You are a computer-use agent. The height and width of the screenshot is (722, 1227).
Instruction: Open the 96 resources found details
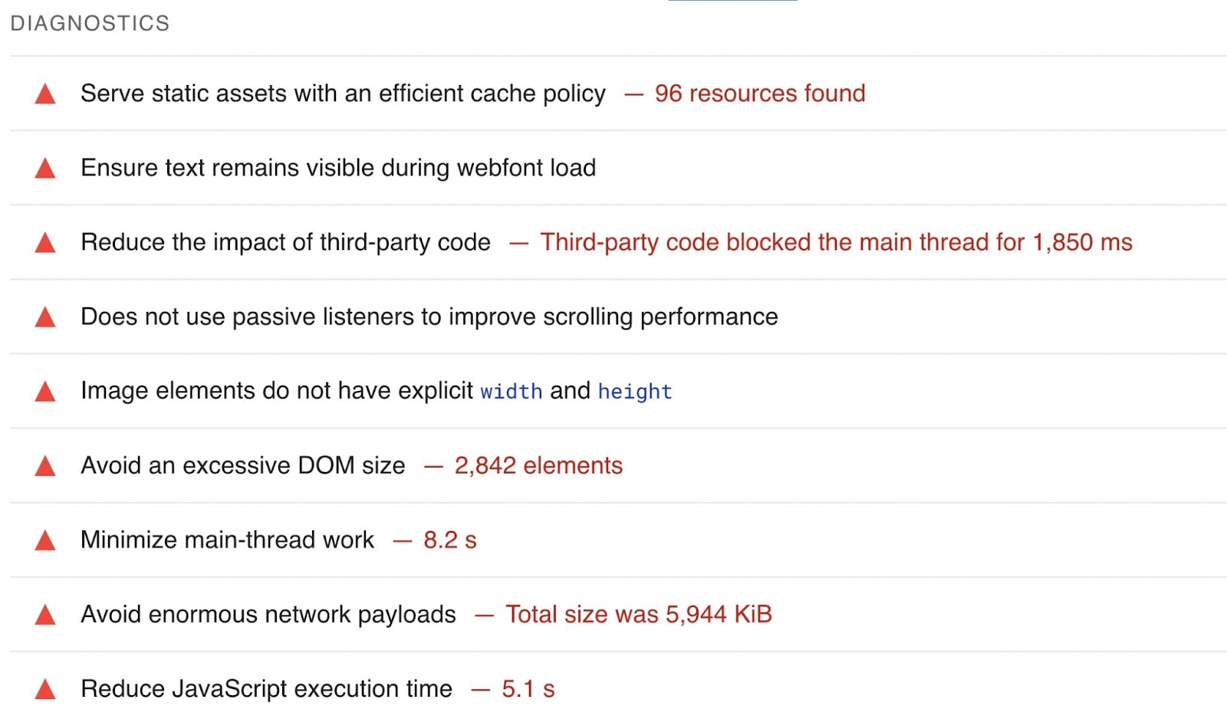tap(759, 94)
